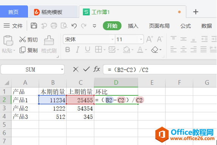Select cell A4 产品3
Viewport: 217px width, 145px height.
pos(25,116)
